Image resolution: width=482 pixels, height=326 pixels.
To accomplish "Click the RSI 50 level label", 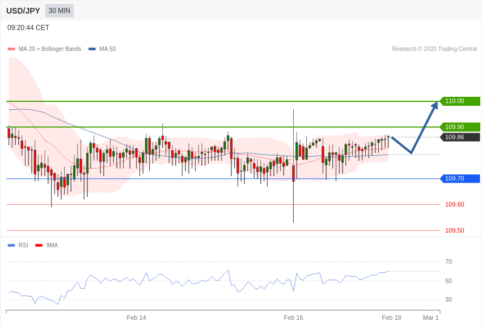I will pyautogui.click(x=449, y=281).
